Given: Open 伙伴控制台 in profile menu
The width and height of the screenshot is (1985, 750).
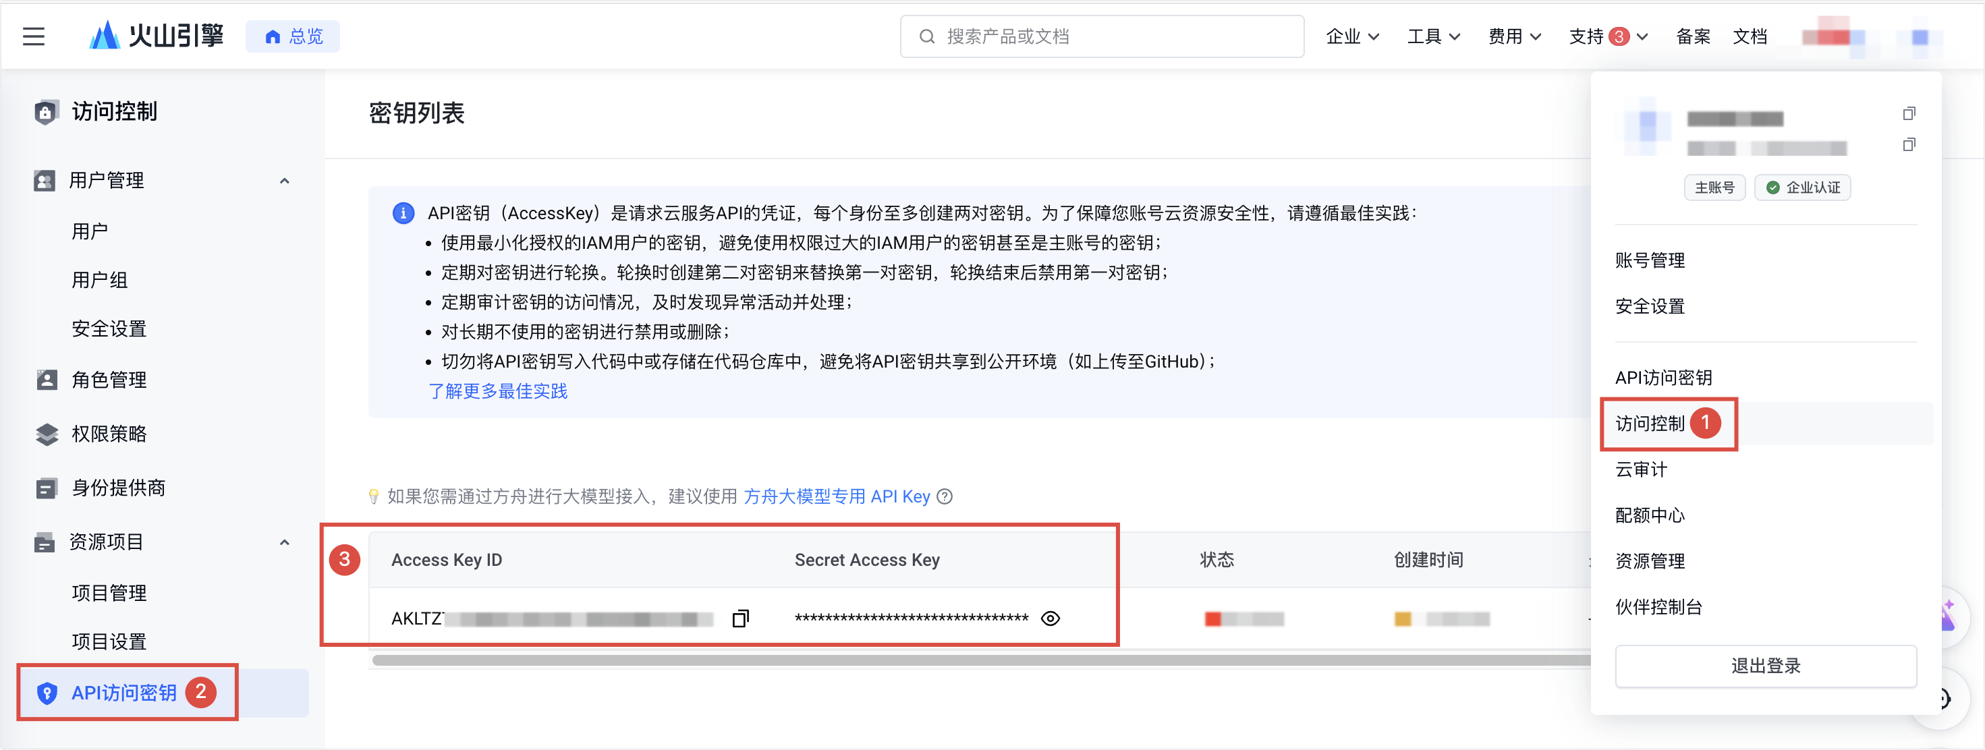Looking at the screenshot, I should pyautogui.click(x=1658, y=607).
